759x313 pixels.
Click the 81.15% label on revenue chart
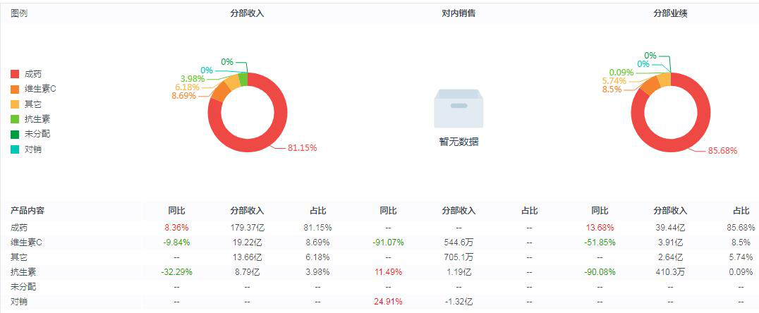coord(302,148)
